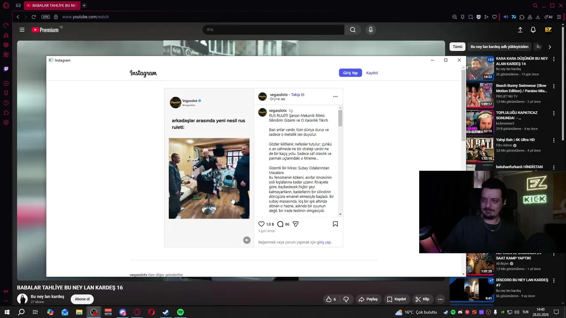Viewport: 566px width, 318px height.
Task: Open Spotify from Windows taskbar
Action: click(180, 312)
